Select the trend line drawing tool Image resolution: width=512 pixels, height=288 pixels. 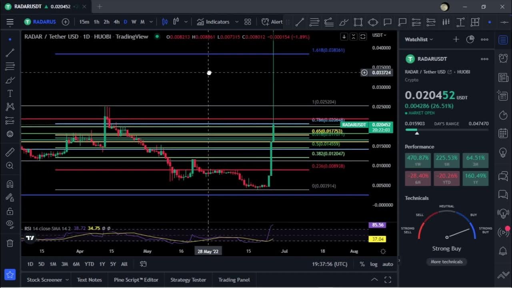(x=10, y=52)
